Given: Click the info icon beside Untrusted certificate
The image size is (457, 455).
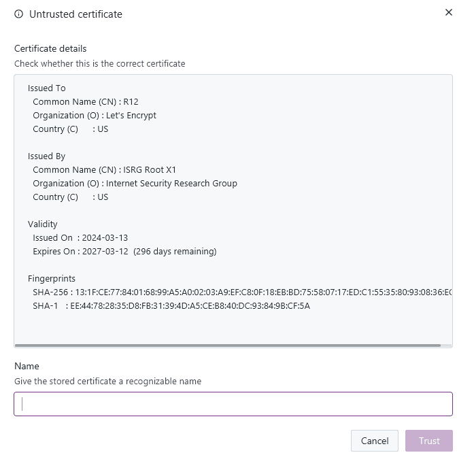Looking at the screenshot, I should [x=18, y=14].
